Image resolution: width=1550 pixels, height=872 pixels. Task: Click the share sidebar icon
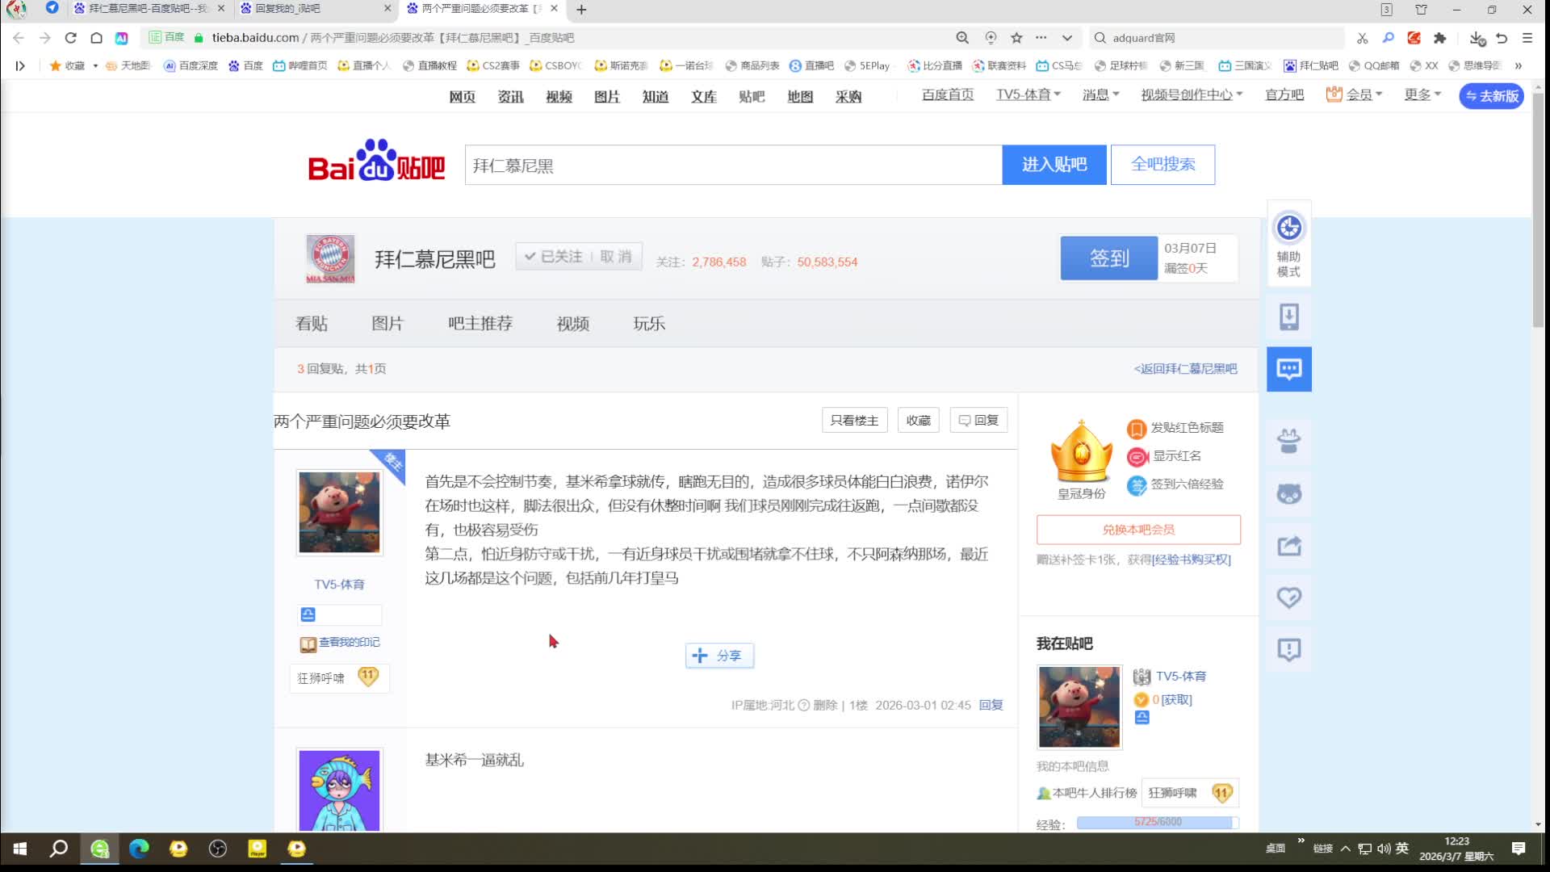pyautogui.click(x=1288, y=546)
